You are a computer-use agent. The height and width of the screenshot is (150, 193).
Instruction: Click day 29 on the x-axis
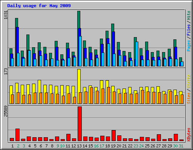[x=170, y=146]
